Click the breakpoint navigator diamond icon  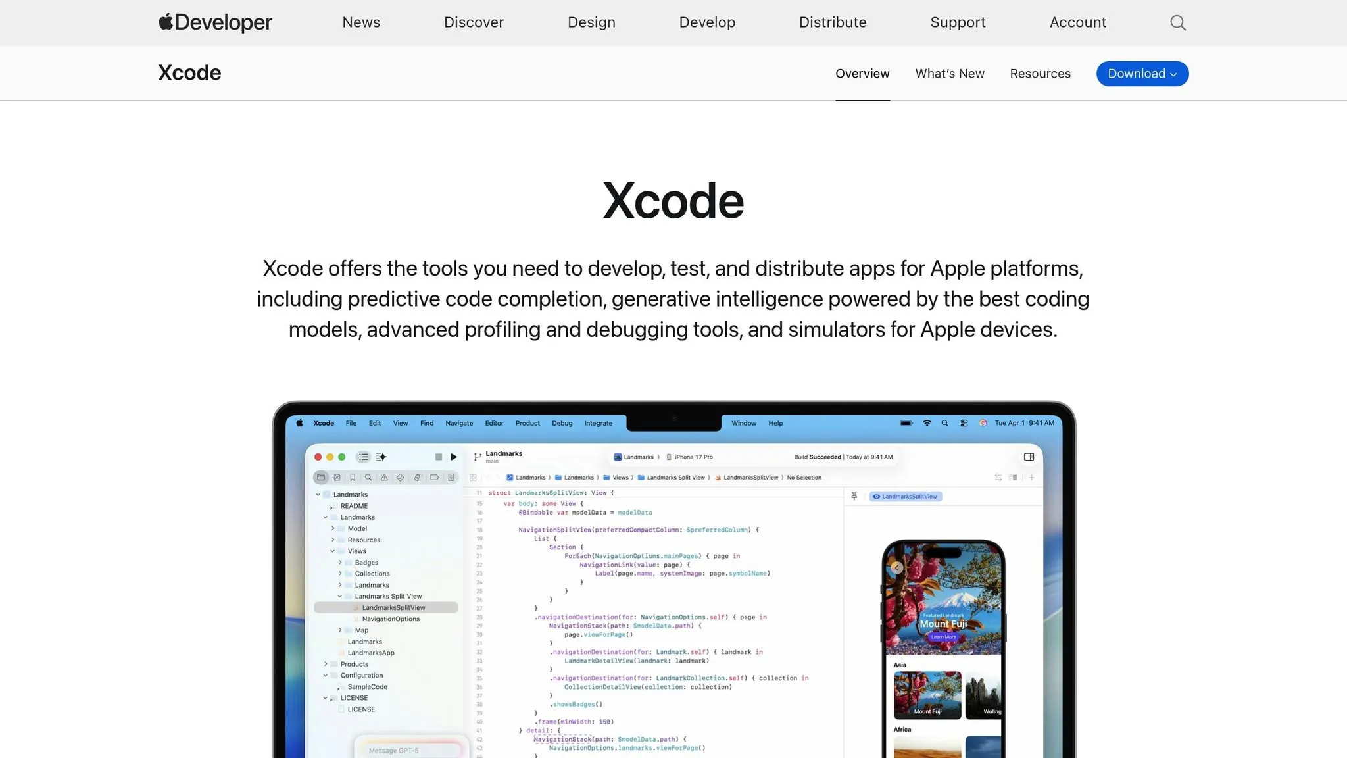[x=401, y=478]
